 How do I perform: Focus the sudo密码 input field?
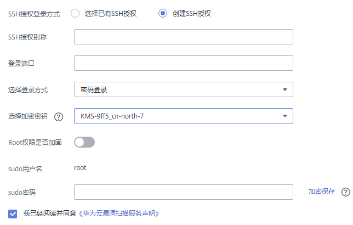click(183, 192)
